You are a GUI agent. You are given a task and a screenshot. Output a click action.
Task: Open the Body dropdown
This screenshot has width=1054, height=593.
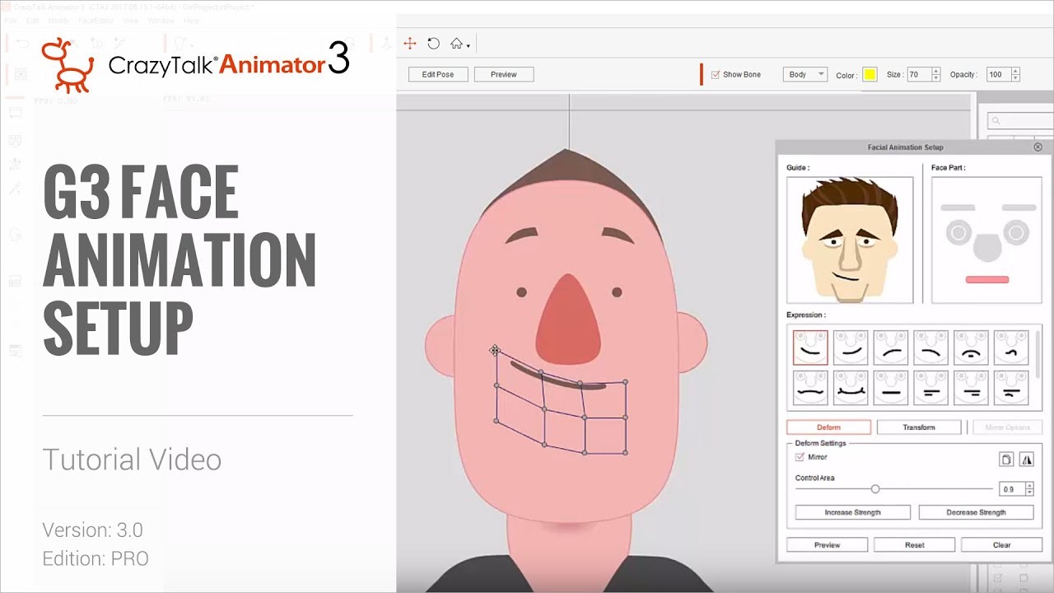click(x=804, y=74)
